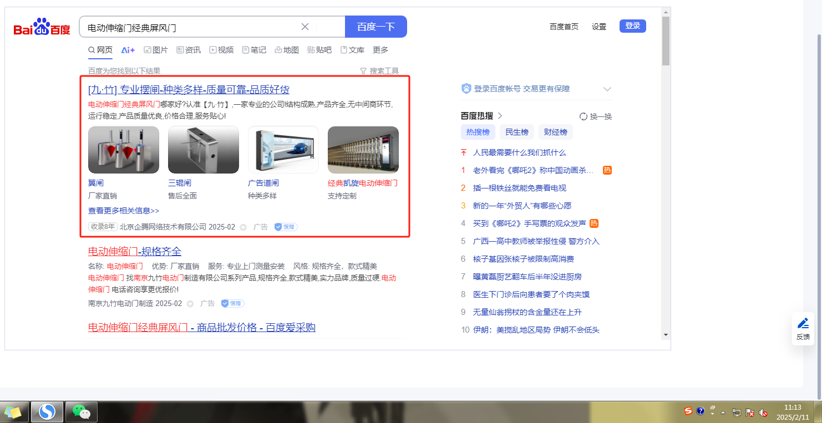Switch to the 图片 search tab
The image size is (822, 423).
tap(156, 50)
